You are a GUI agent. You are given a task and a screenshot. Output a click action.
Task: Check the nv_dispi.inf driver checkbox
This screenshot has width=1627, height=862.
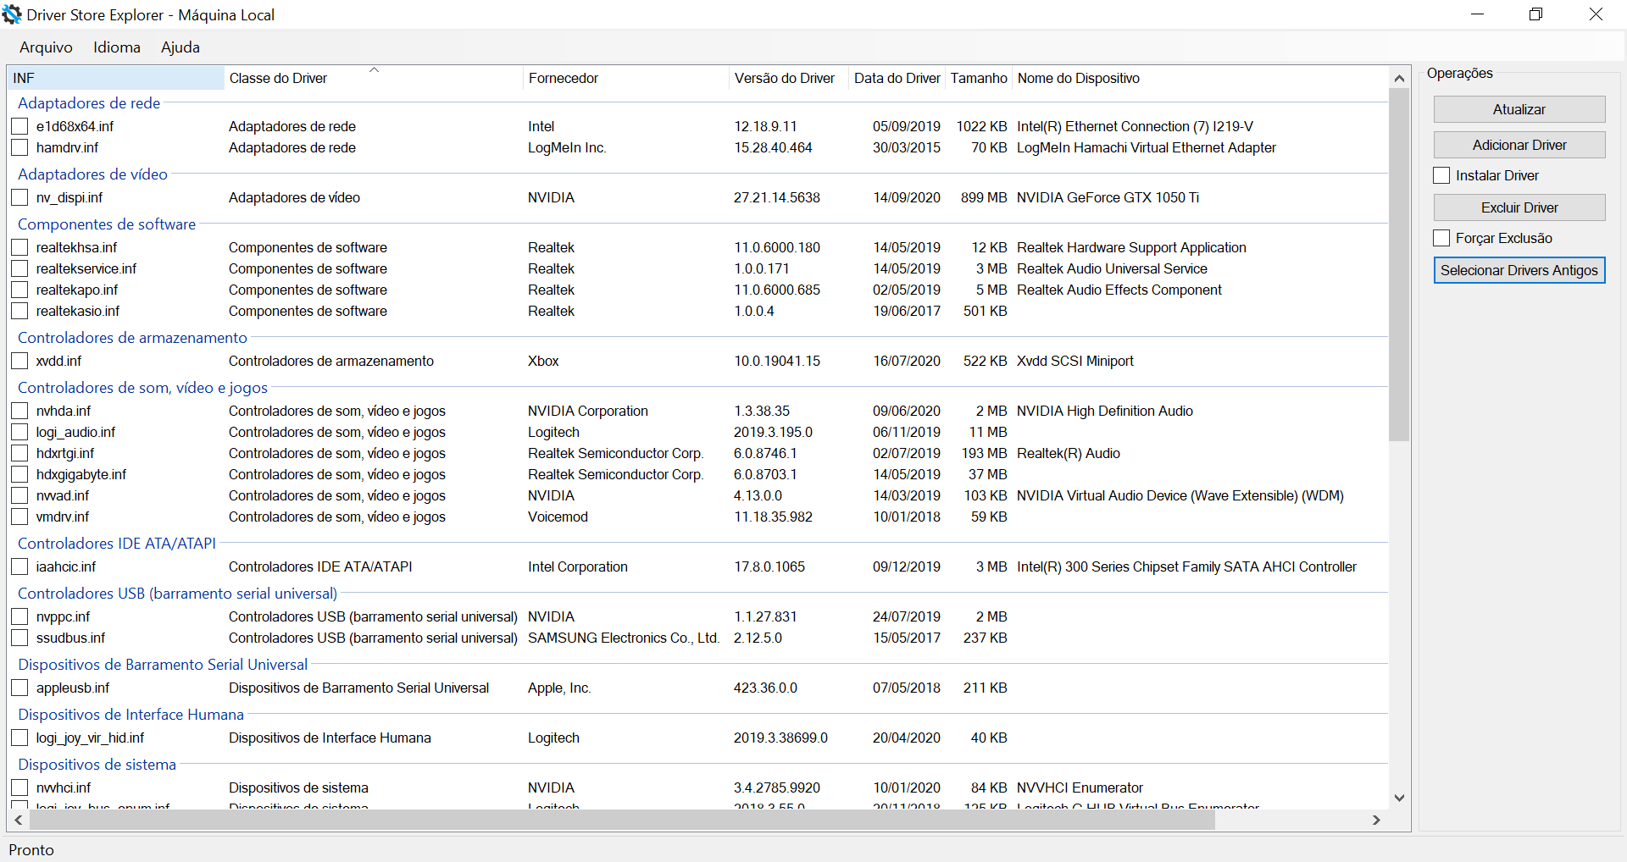(x=19, y=197)
